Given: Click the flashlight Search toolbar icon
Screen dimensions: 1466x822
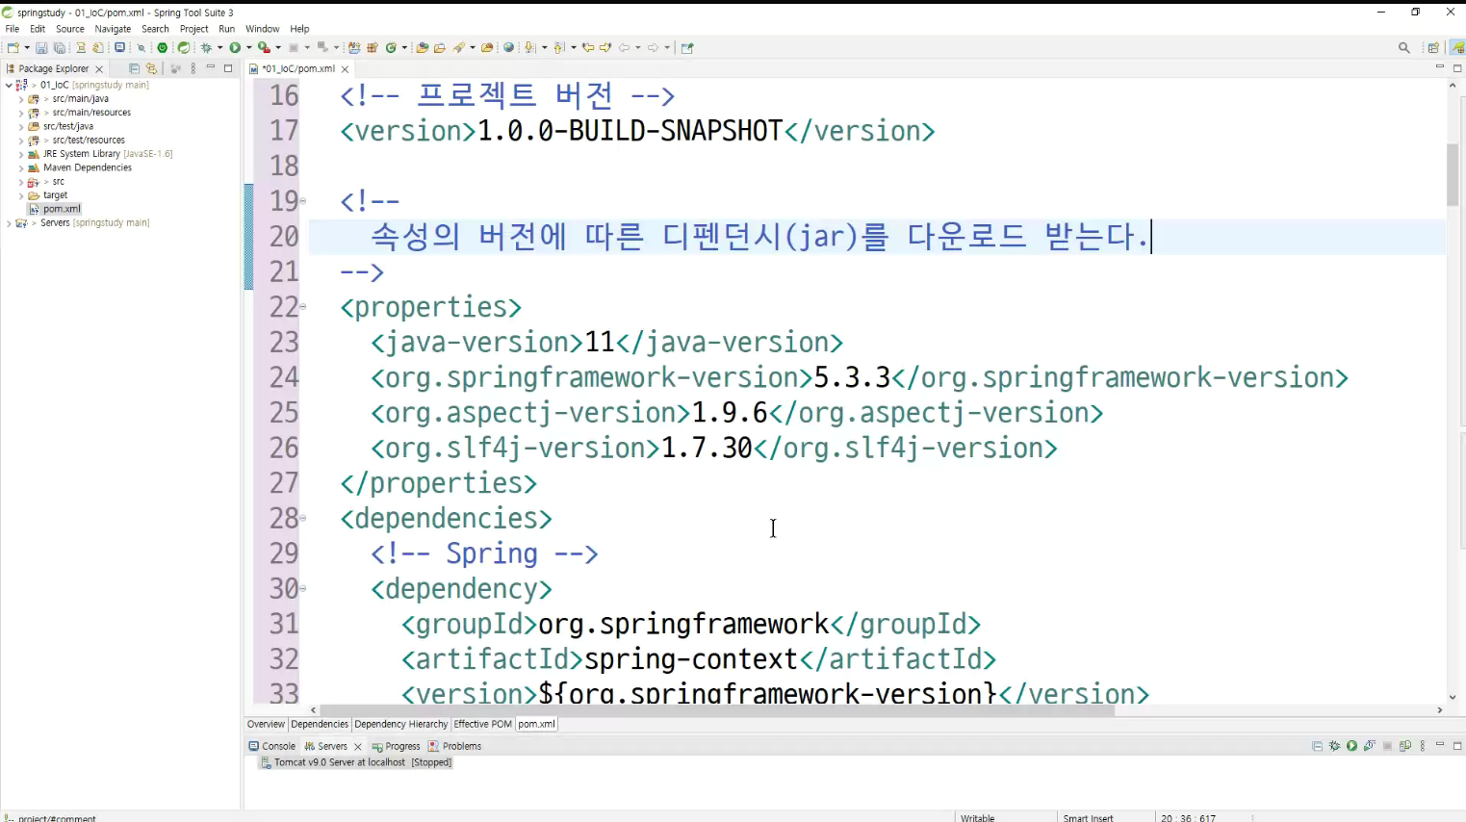Looking at the screenshot, I should [459, 47].
